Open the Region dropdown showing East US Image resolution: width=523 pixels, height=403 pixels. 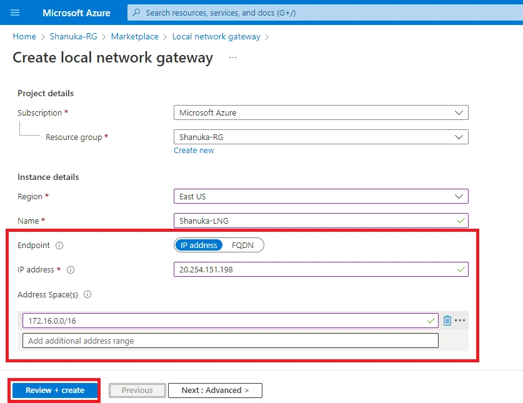(x=321, y=196)
